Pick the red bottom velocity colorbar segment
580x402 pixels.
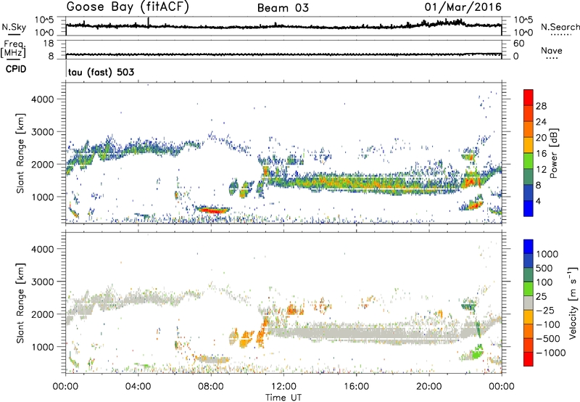(x=529, y=359)
